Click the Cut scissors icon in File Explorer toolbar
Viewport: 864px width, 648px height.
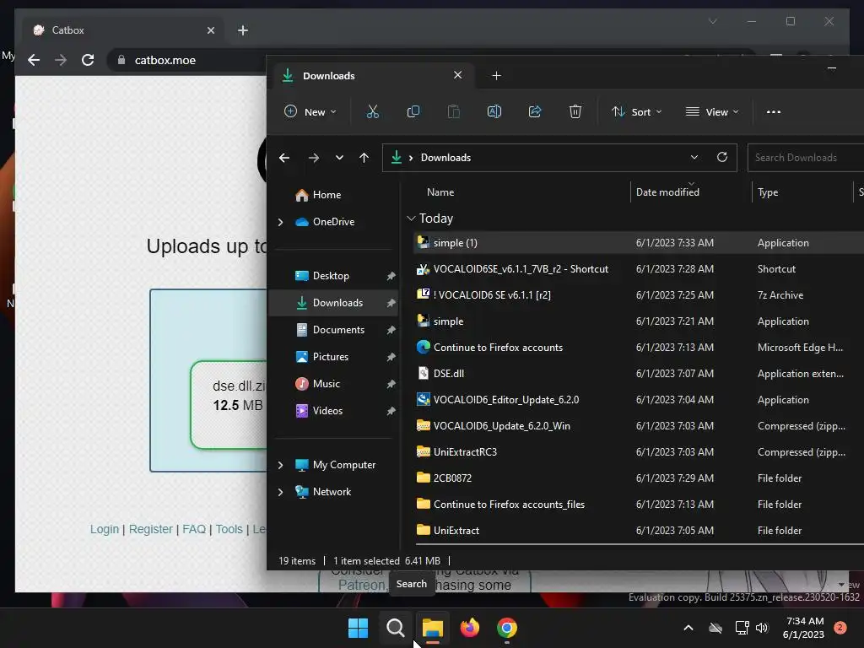coord(372,112)
